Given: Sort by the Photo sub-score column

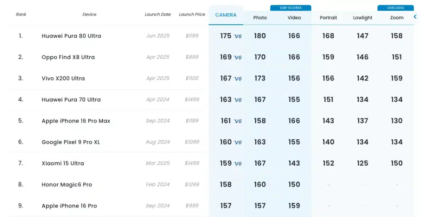Looking at the screenshot, I should (x=260, y=18).
